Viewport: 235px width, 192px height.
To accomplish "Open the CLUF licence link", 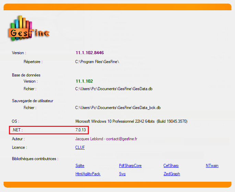I will 80,147.
